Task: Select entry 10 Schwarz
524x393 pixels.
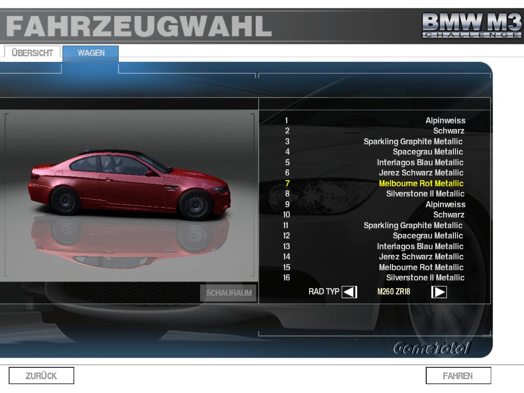Action: pyautogui.click(x=374, y=214)
